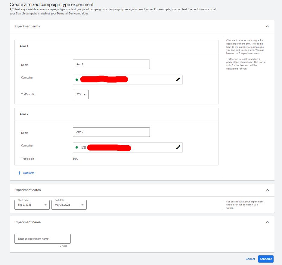Click the plus icon next to Add arm

(19, 173)
